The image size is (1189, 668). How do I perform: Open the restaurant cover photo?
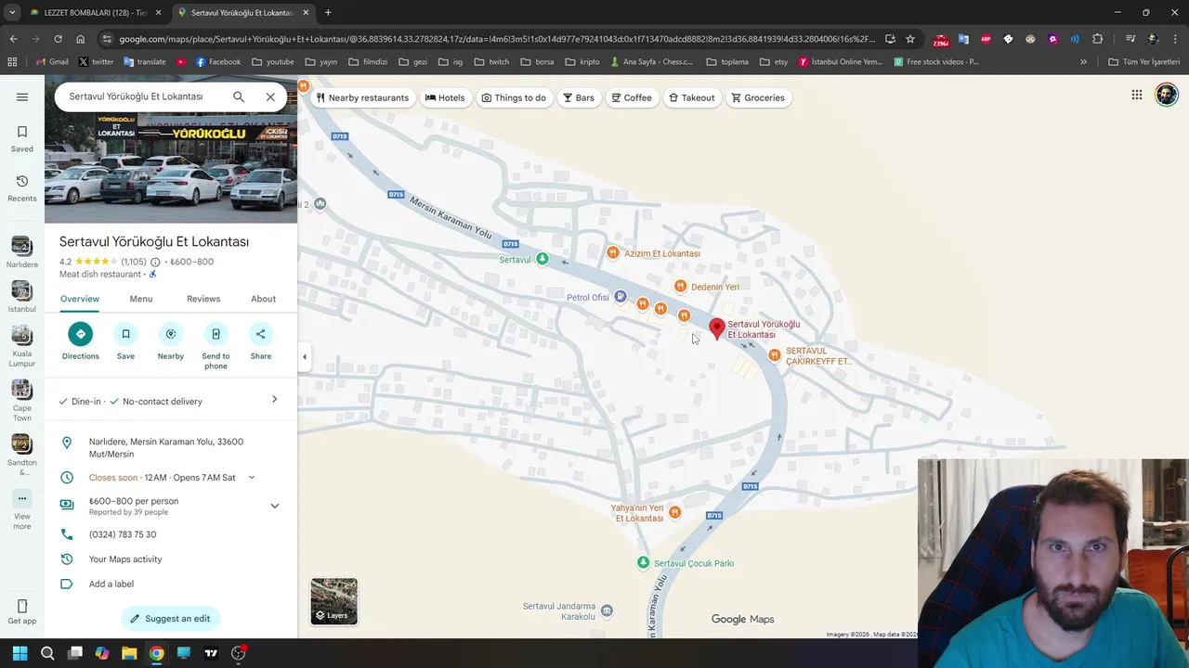click(x=171, y=169)
